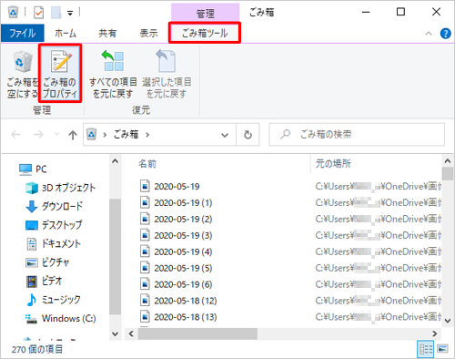Select file 2020-05-19 (1)
Image resolution: width=455 pixels, height=359 pixels.
pos(183,202)
